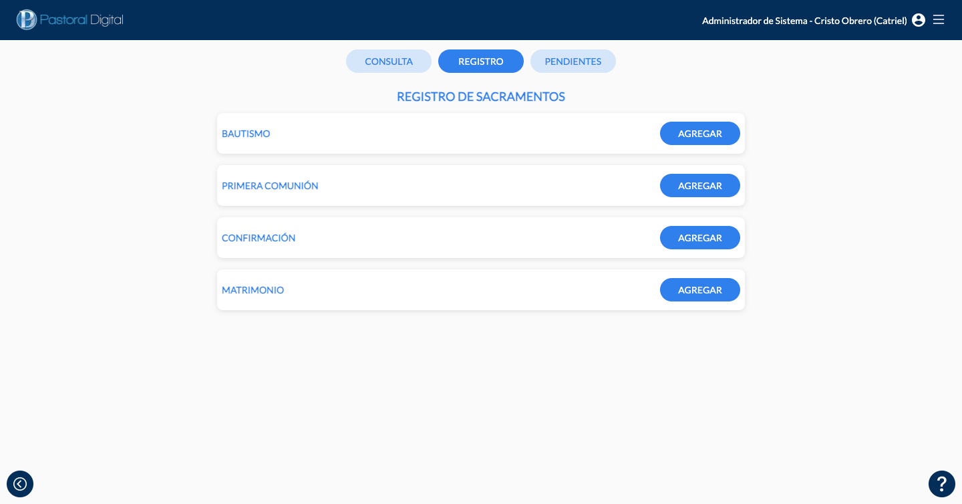962x504 pixels.
Task: Add a new Bautismo record
Action: pos(700,134)
